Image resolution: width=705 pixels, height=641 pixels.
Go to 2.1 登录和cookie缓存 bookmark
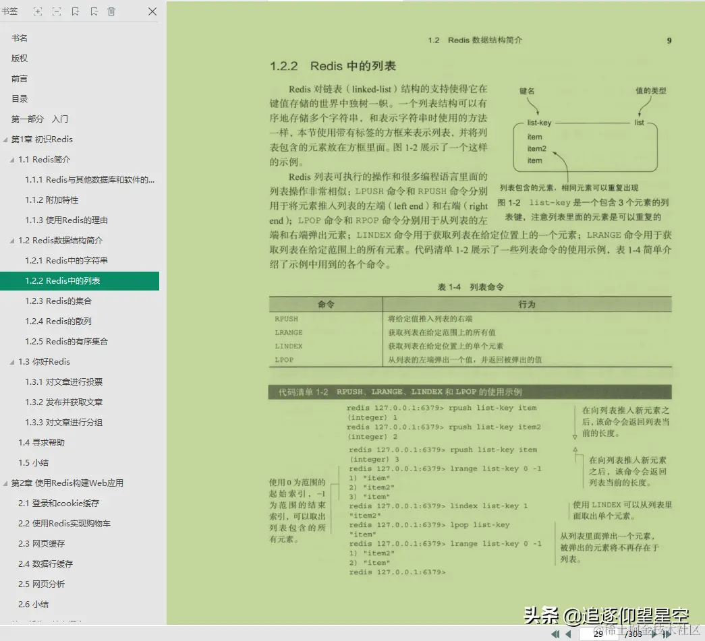click(59, 503)
